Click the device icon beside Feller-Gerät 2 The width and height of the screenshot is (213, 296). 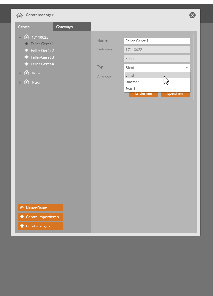[x=27, y=51]
